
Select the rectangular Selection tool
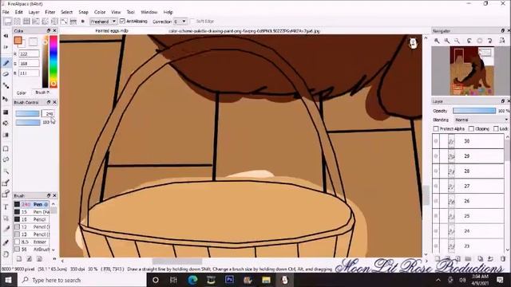[x=6, y=149]
